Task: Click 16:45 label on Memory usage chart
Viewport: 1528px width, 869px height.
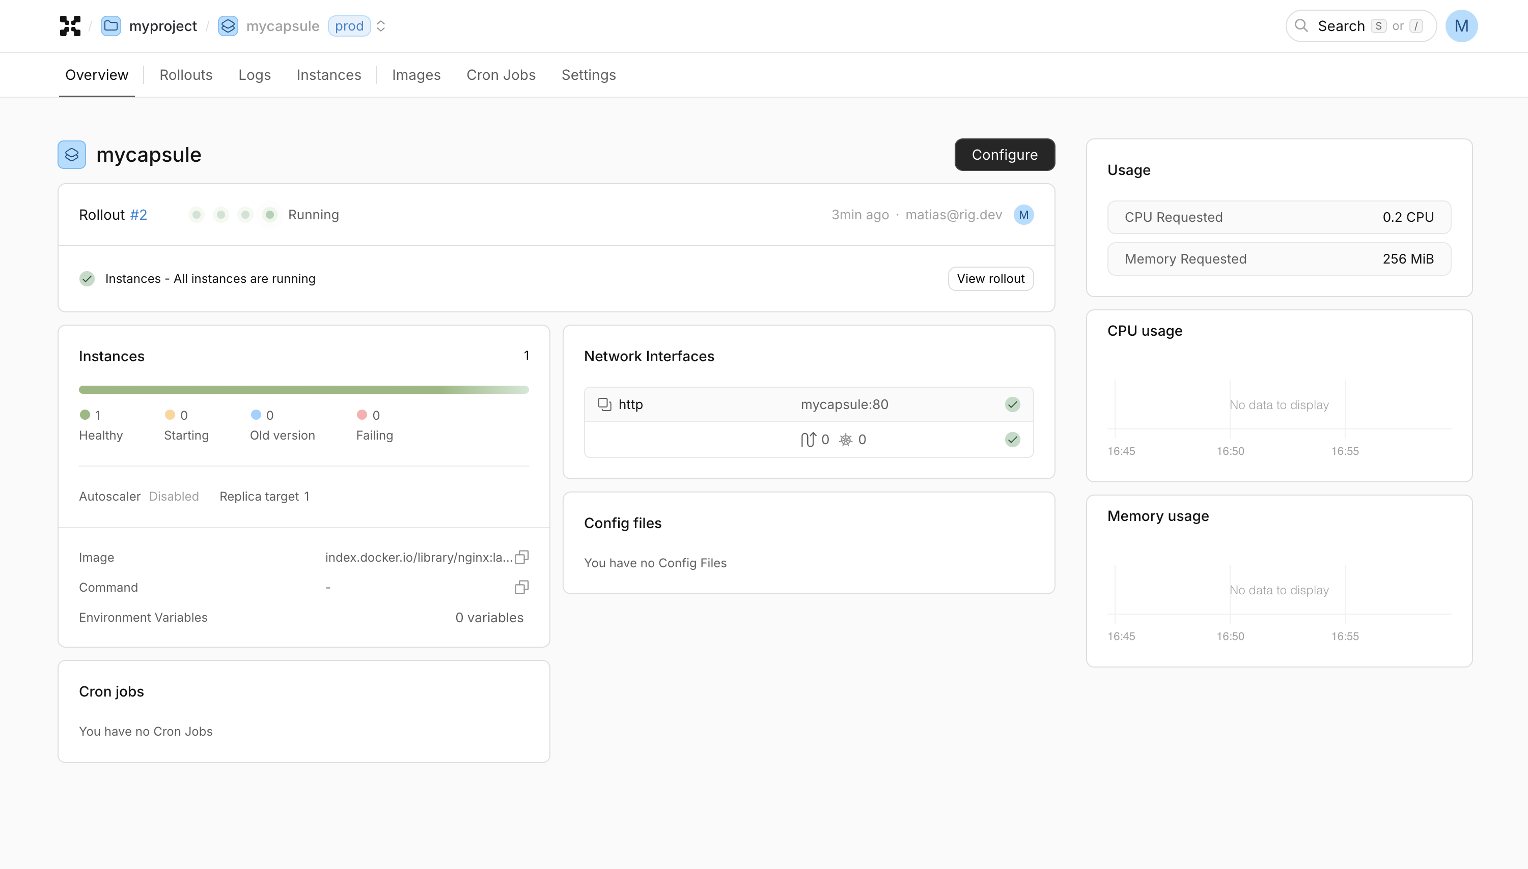Action: click(1121, 636)
